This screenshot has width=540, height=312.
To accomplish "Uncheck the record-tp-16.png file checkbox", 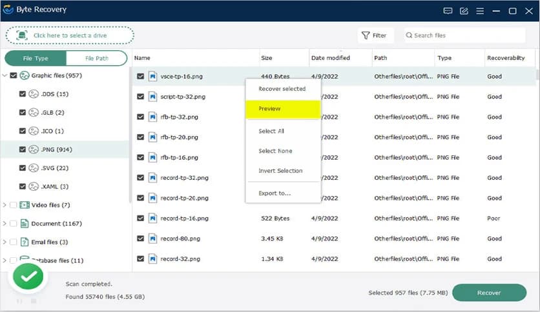I will coord(141,218).
